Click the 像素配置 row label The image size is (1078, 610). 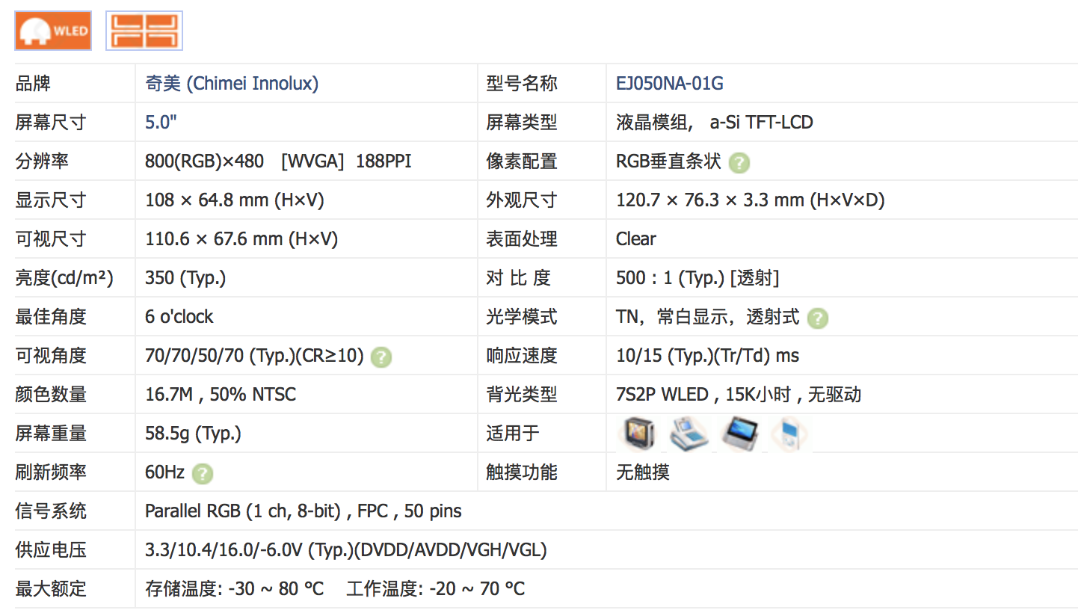click(x=521, y=161)
